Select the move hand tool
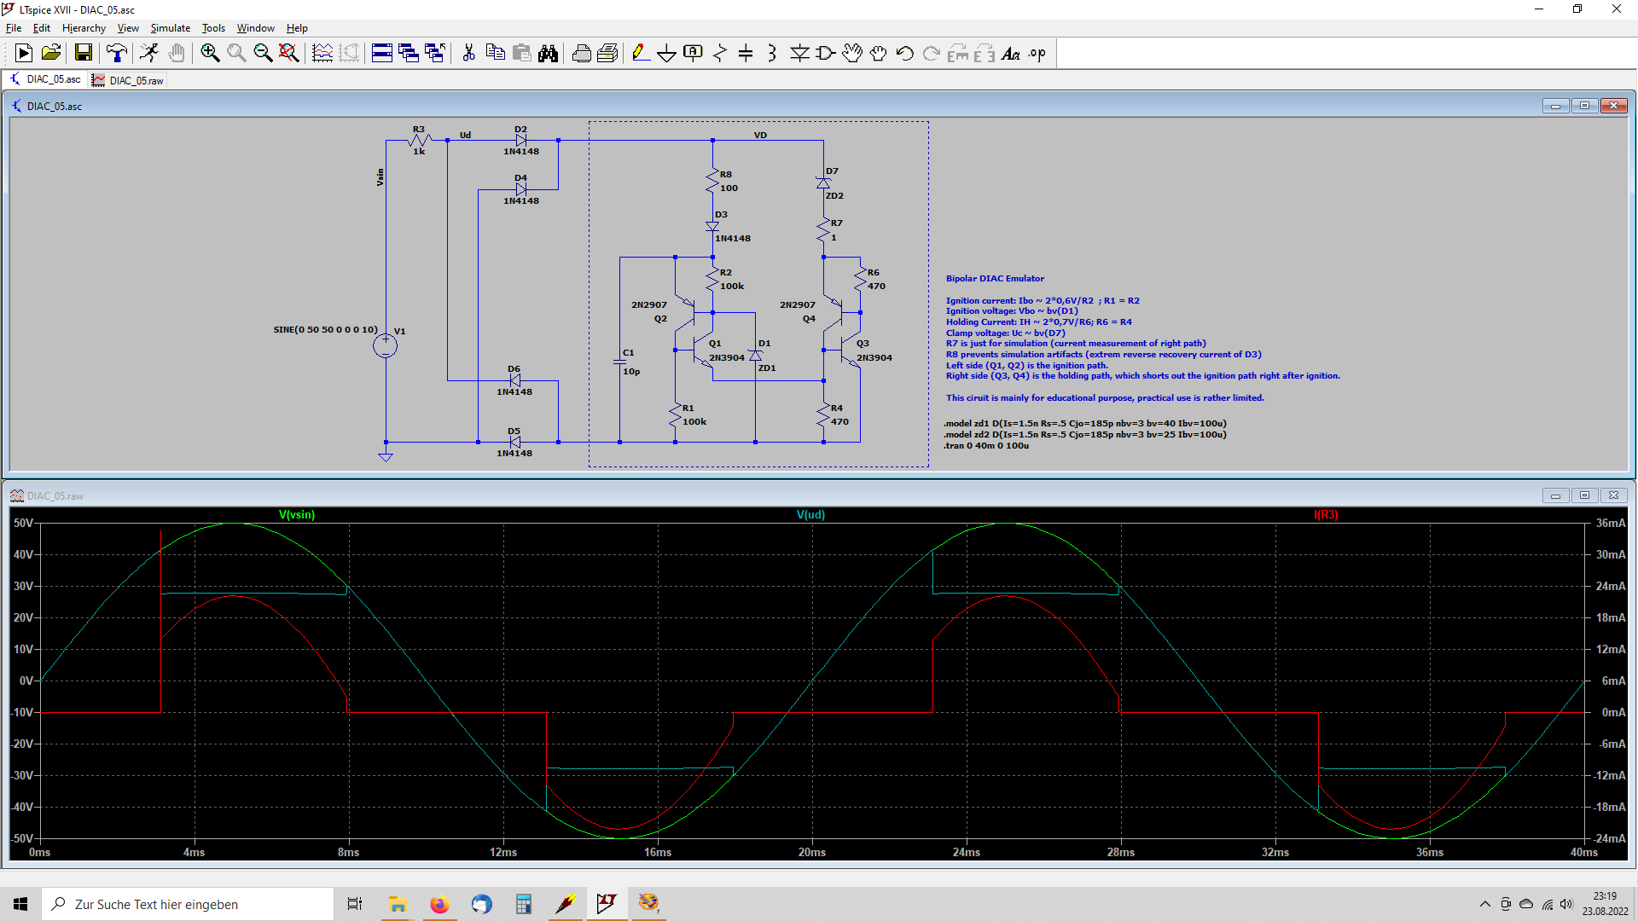The height and width of the screenshot is (921, 1638). pyautogui.click(x=852, y=53)
